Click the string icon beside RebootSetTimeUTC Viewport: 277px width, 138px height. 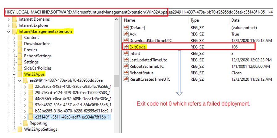[126, 67]
